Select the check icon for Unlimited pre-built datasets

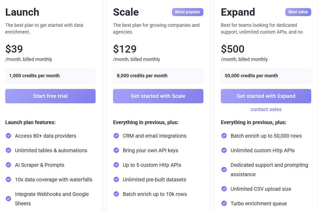pyautogui.click(x=116, y=179)
